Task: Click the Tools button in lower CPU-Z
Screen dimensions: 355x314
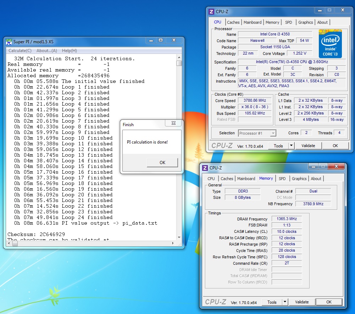Action: [272, 302]
